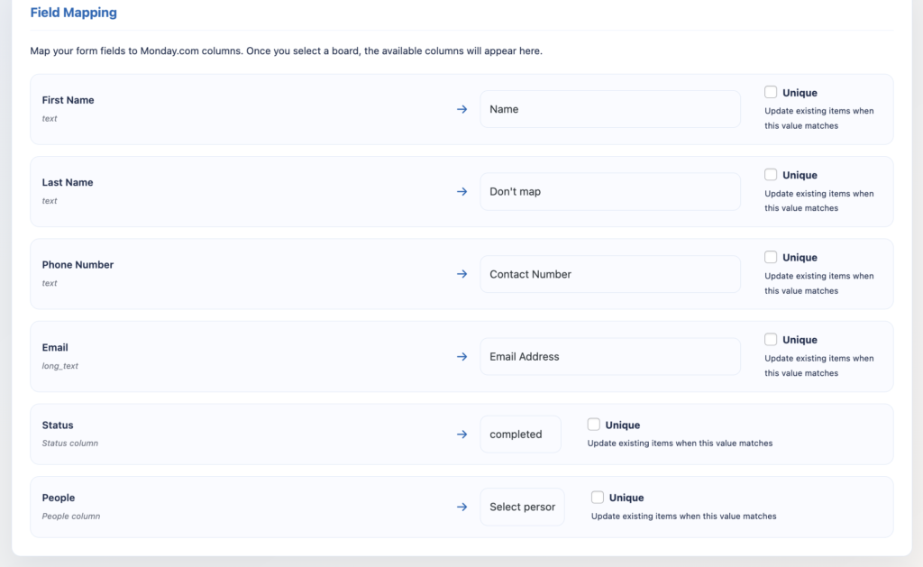Click the arrow icon in Email row
Screen dimensions: 923x567
coord(461,357)
